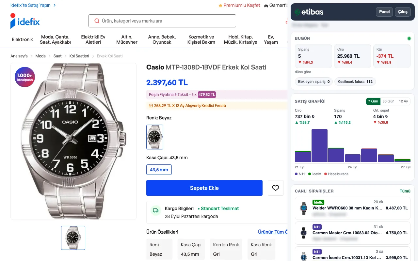Select the 43,5 mm case size option
This screenshot has height=261, width=418.
[159, 170]
